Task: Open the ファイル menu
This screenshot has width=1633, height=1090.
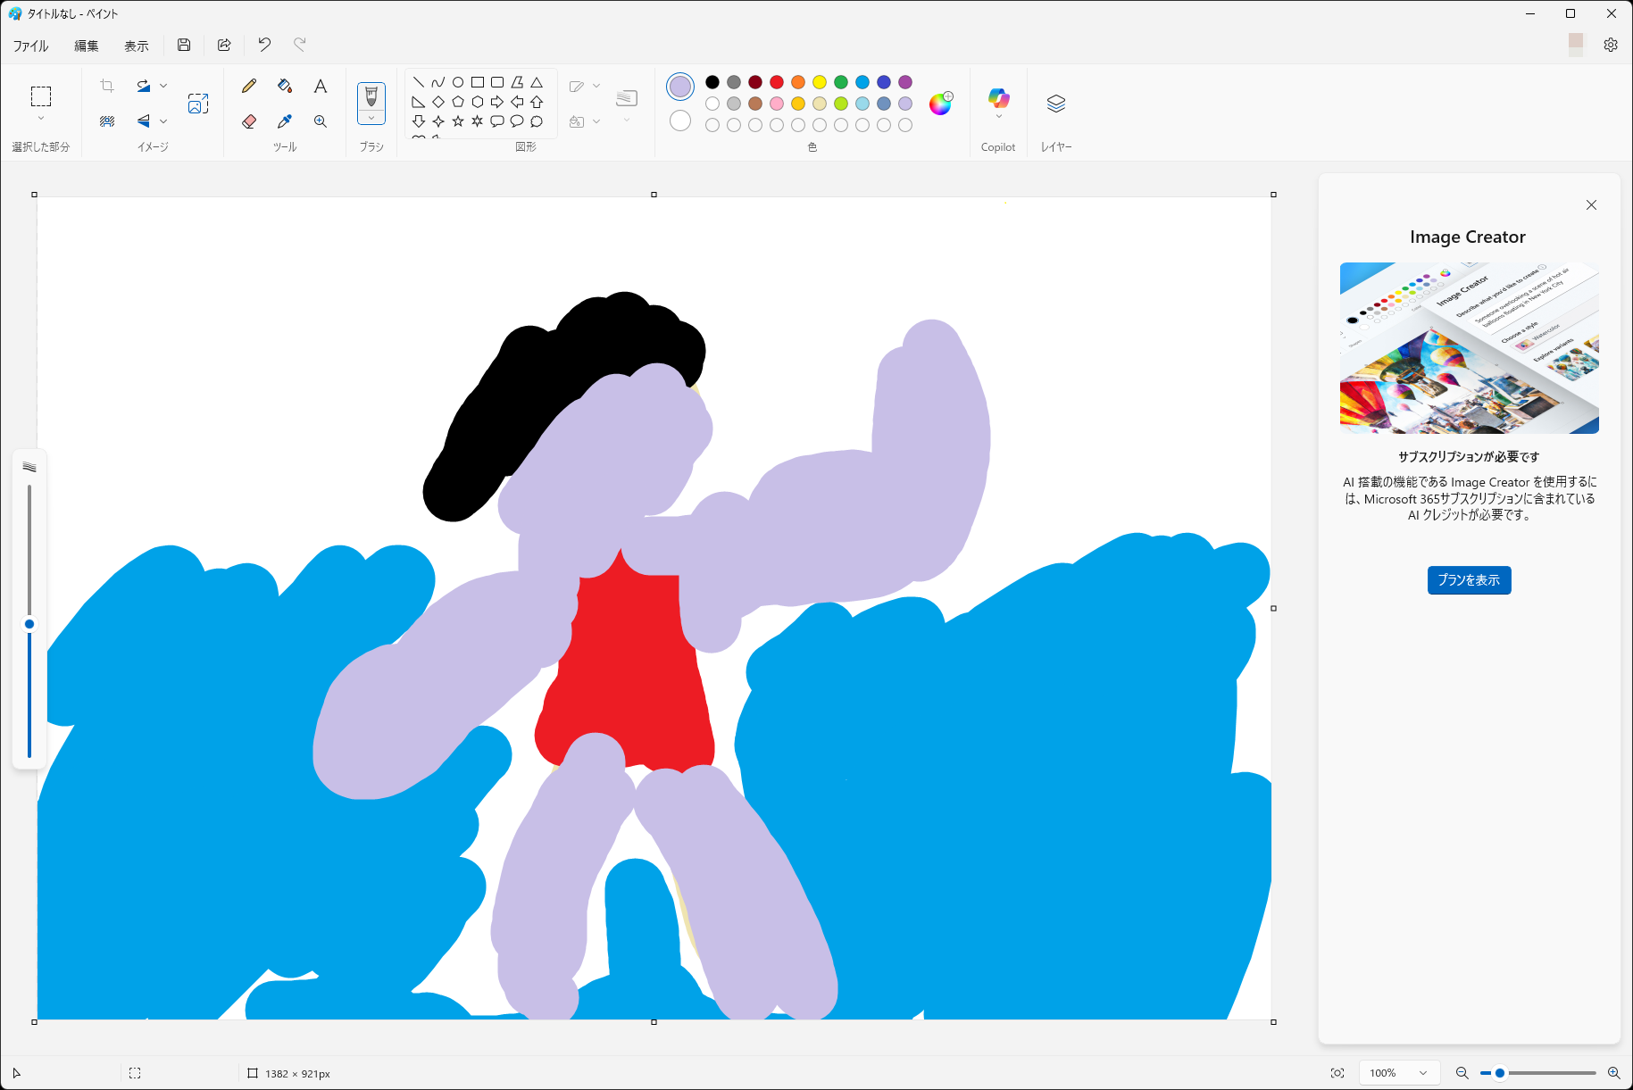Action: click(29, 45)
